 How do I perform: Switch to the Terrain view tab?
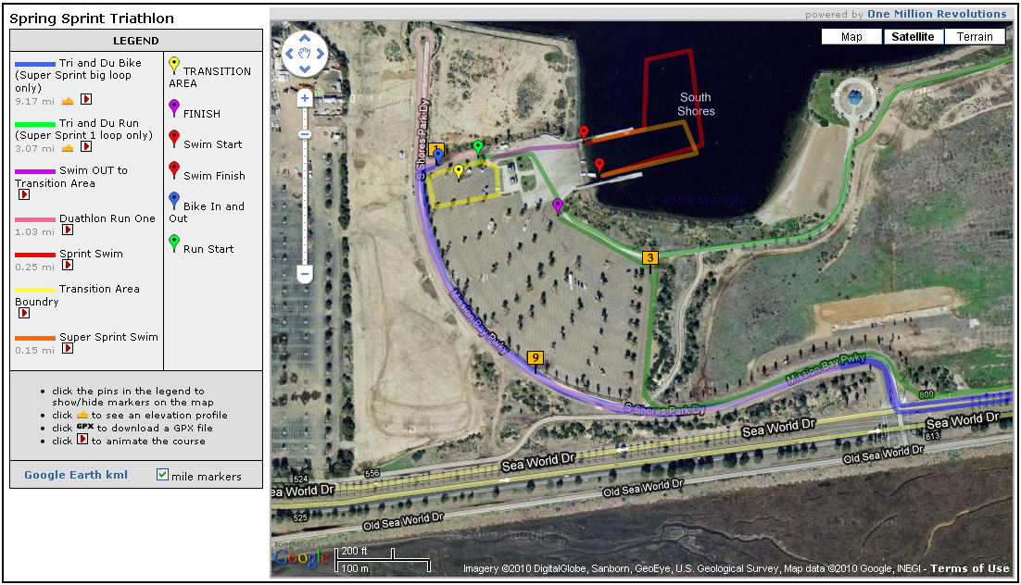[x=975, y=37]
